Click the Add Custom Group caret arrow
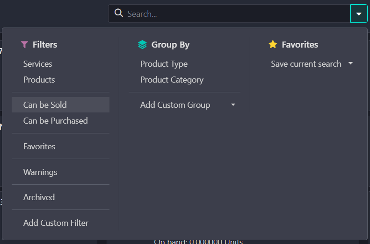This screenshot has width=370, height=244. (x=233, y=105)
